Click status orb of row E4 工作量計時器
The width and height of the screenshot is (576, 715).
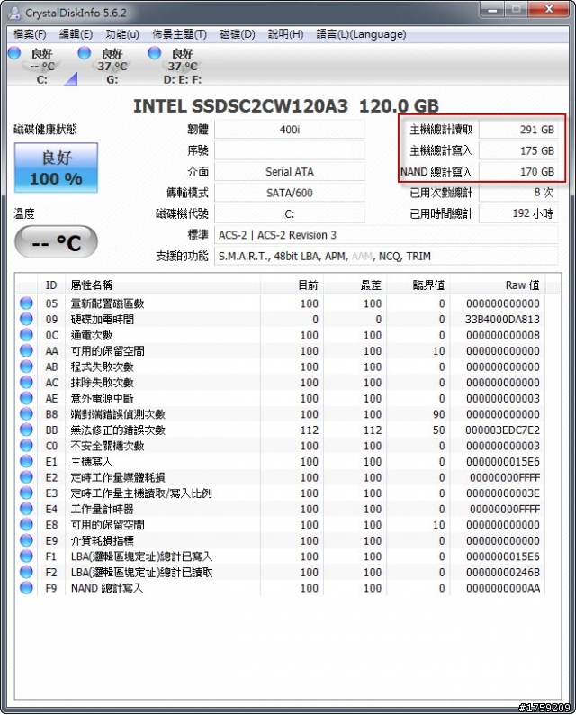(x=26, y=509)
